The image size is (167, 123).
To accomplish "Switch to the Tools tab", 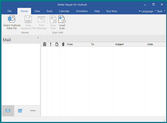I will click(49, 11).
